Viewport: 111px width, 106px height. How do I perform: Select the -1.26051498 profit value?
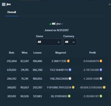(x=91, y=79)
